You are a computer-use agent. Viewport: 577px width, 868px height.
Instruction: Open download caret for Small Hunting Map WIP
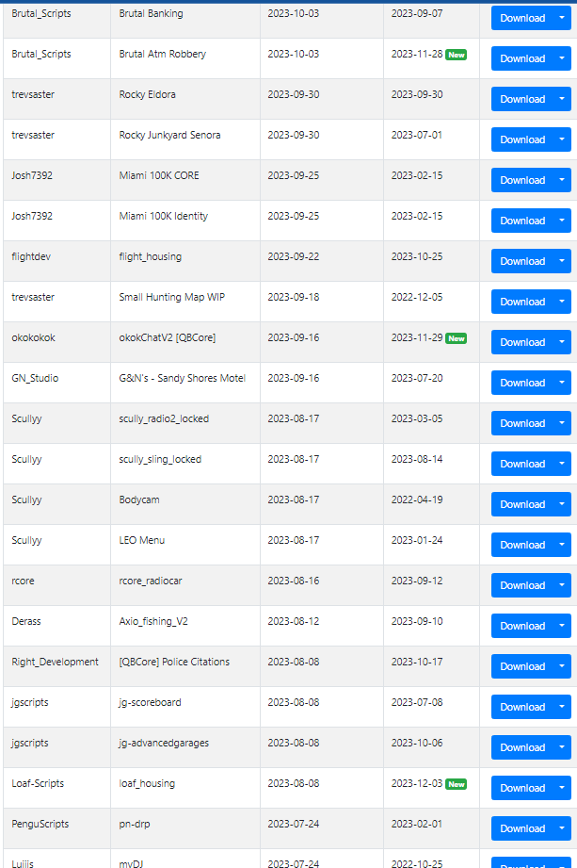pos(562,302)
